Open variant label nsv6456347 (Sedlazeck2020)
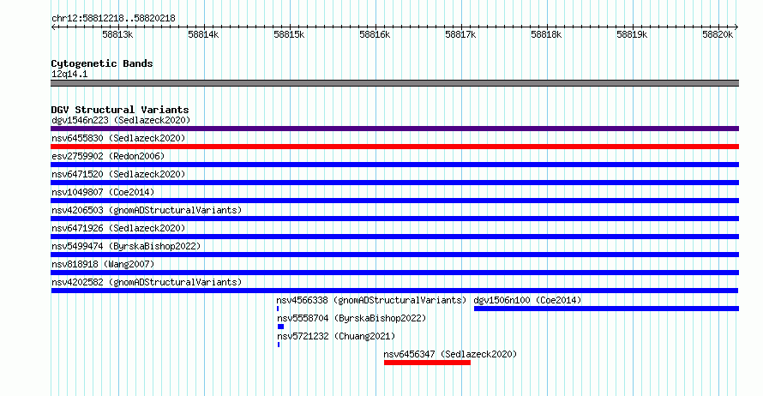This screenshot has height=396, width=763. pyautogui.click(x=450, y=354)
